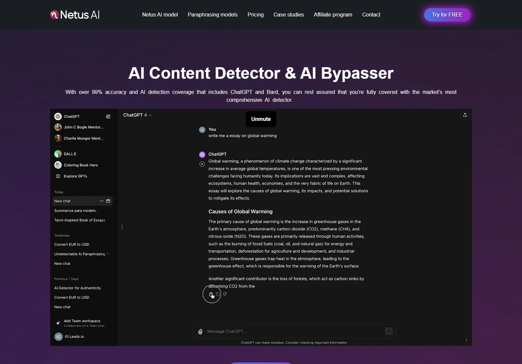Click the Explore GPTs grid icon
This screenshot has height=364, width=522.
pos(58,176)
